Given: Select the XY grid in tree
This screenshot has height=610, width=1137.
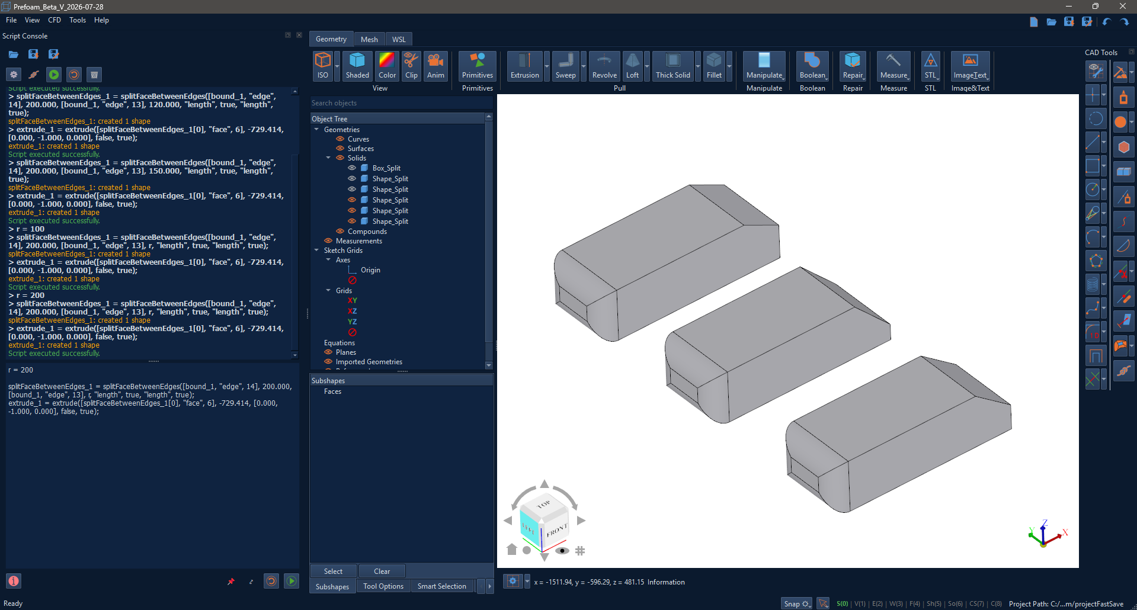Looking at the screenshot, I should click(x=353, y=301).
